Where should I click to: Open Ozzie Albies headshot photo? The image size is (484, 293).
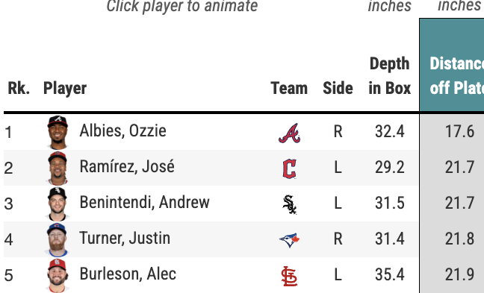[58, 133]
